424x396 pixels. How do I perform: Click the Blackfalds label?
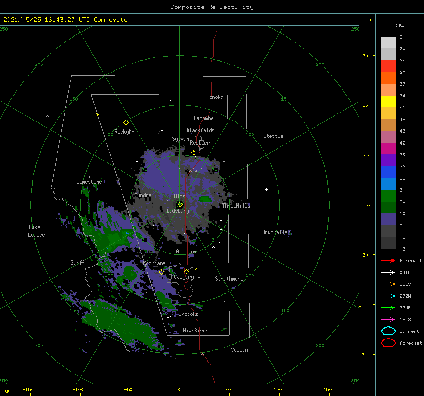200,130
